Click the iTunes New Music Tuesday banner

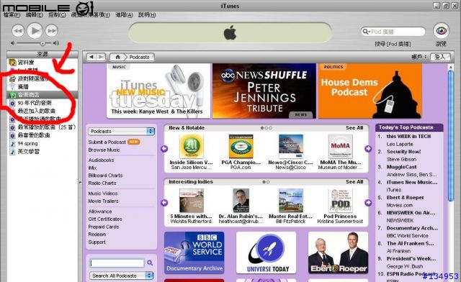158,91
